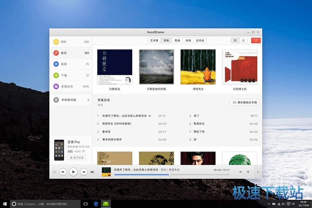Select the 文件夹 (Folders) tab
Screen dimensions: 312x208
pos(200,40)
